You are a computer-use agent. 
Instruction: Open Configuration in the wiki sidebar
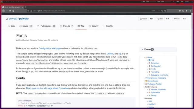pos(156,66)
